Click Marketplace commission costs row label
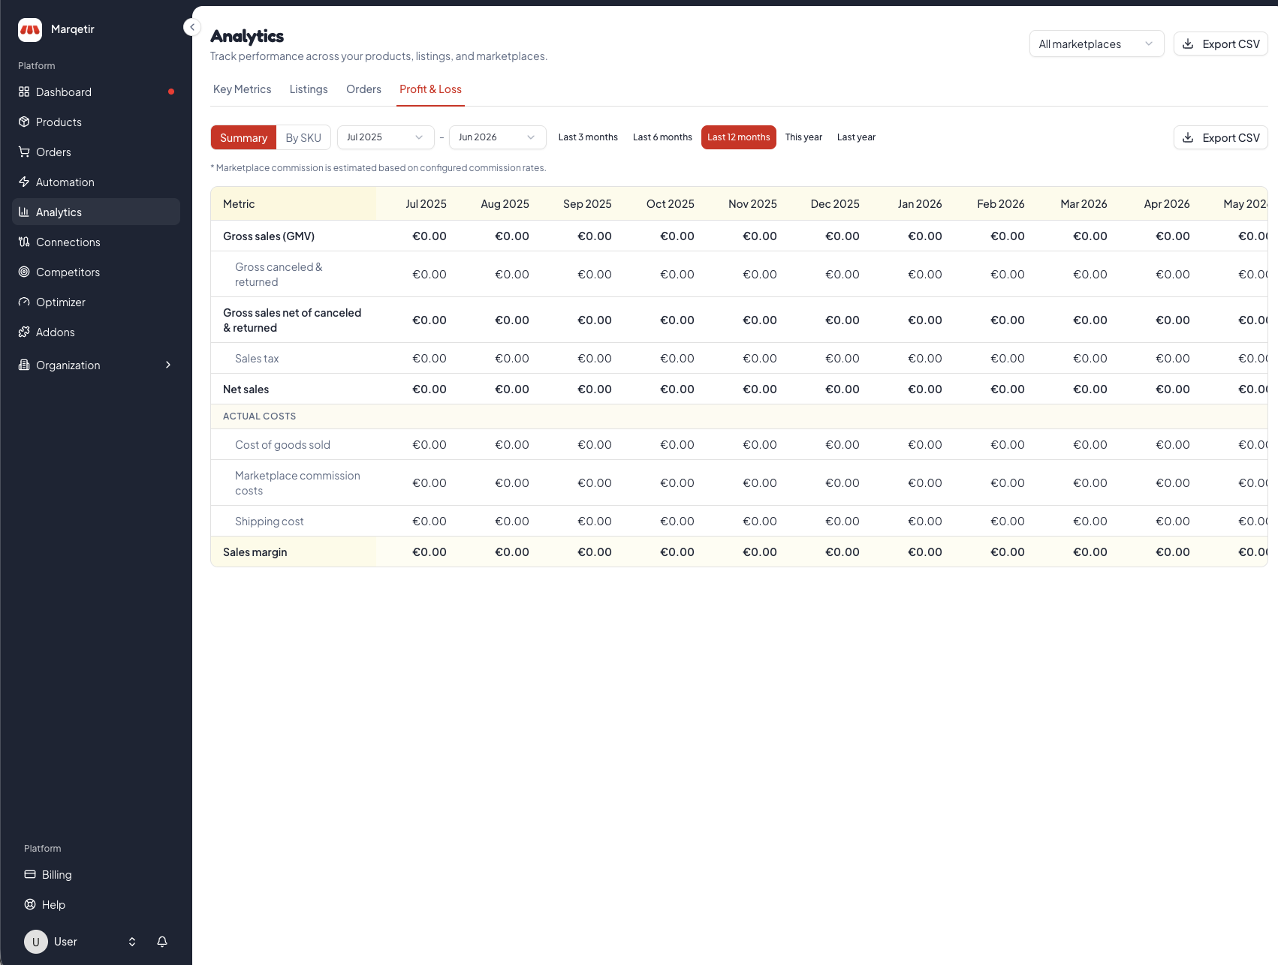This screenshot has width=1278, height=965. pyautogui.click(x=297, y=483)
